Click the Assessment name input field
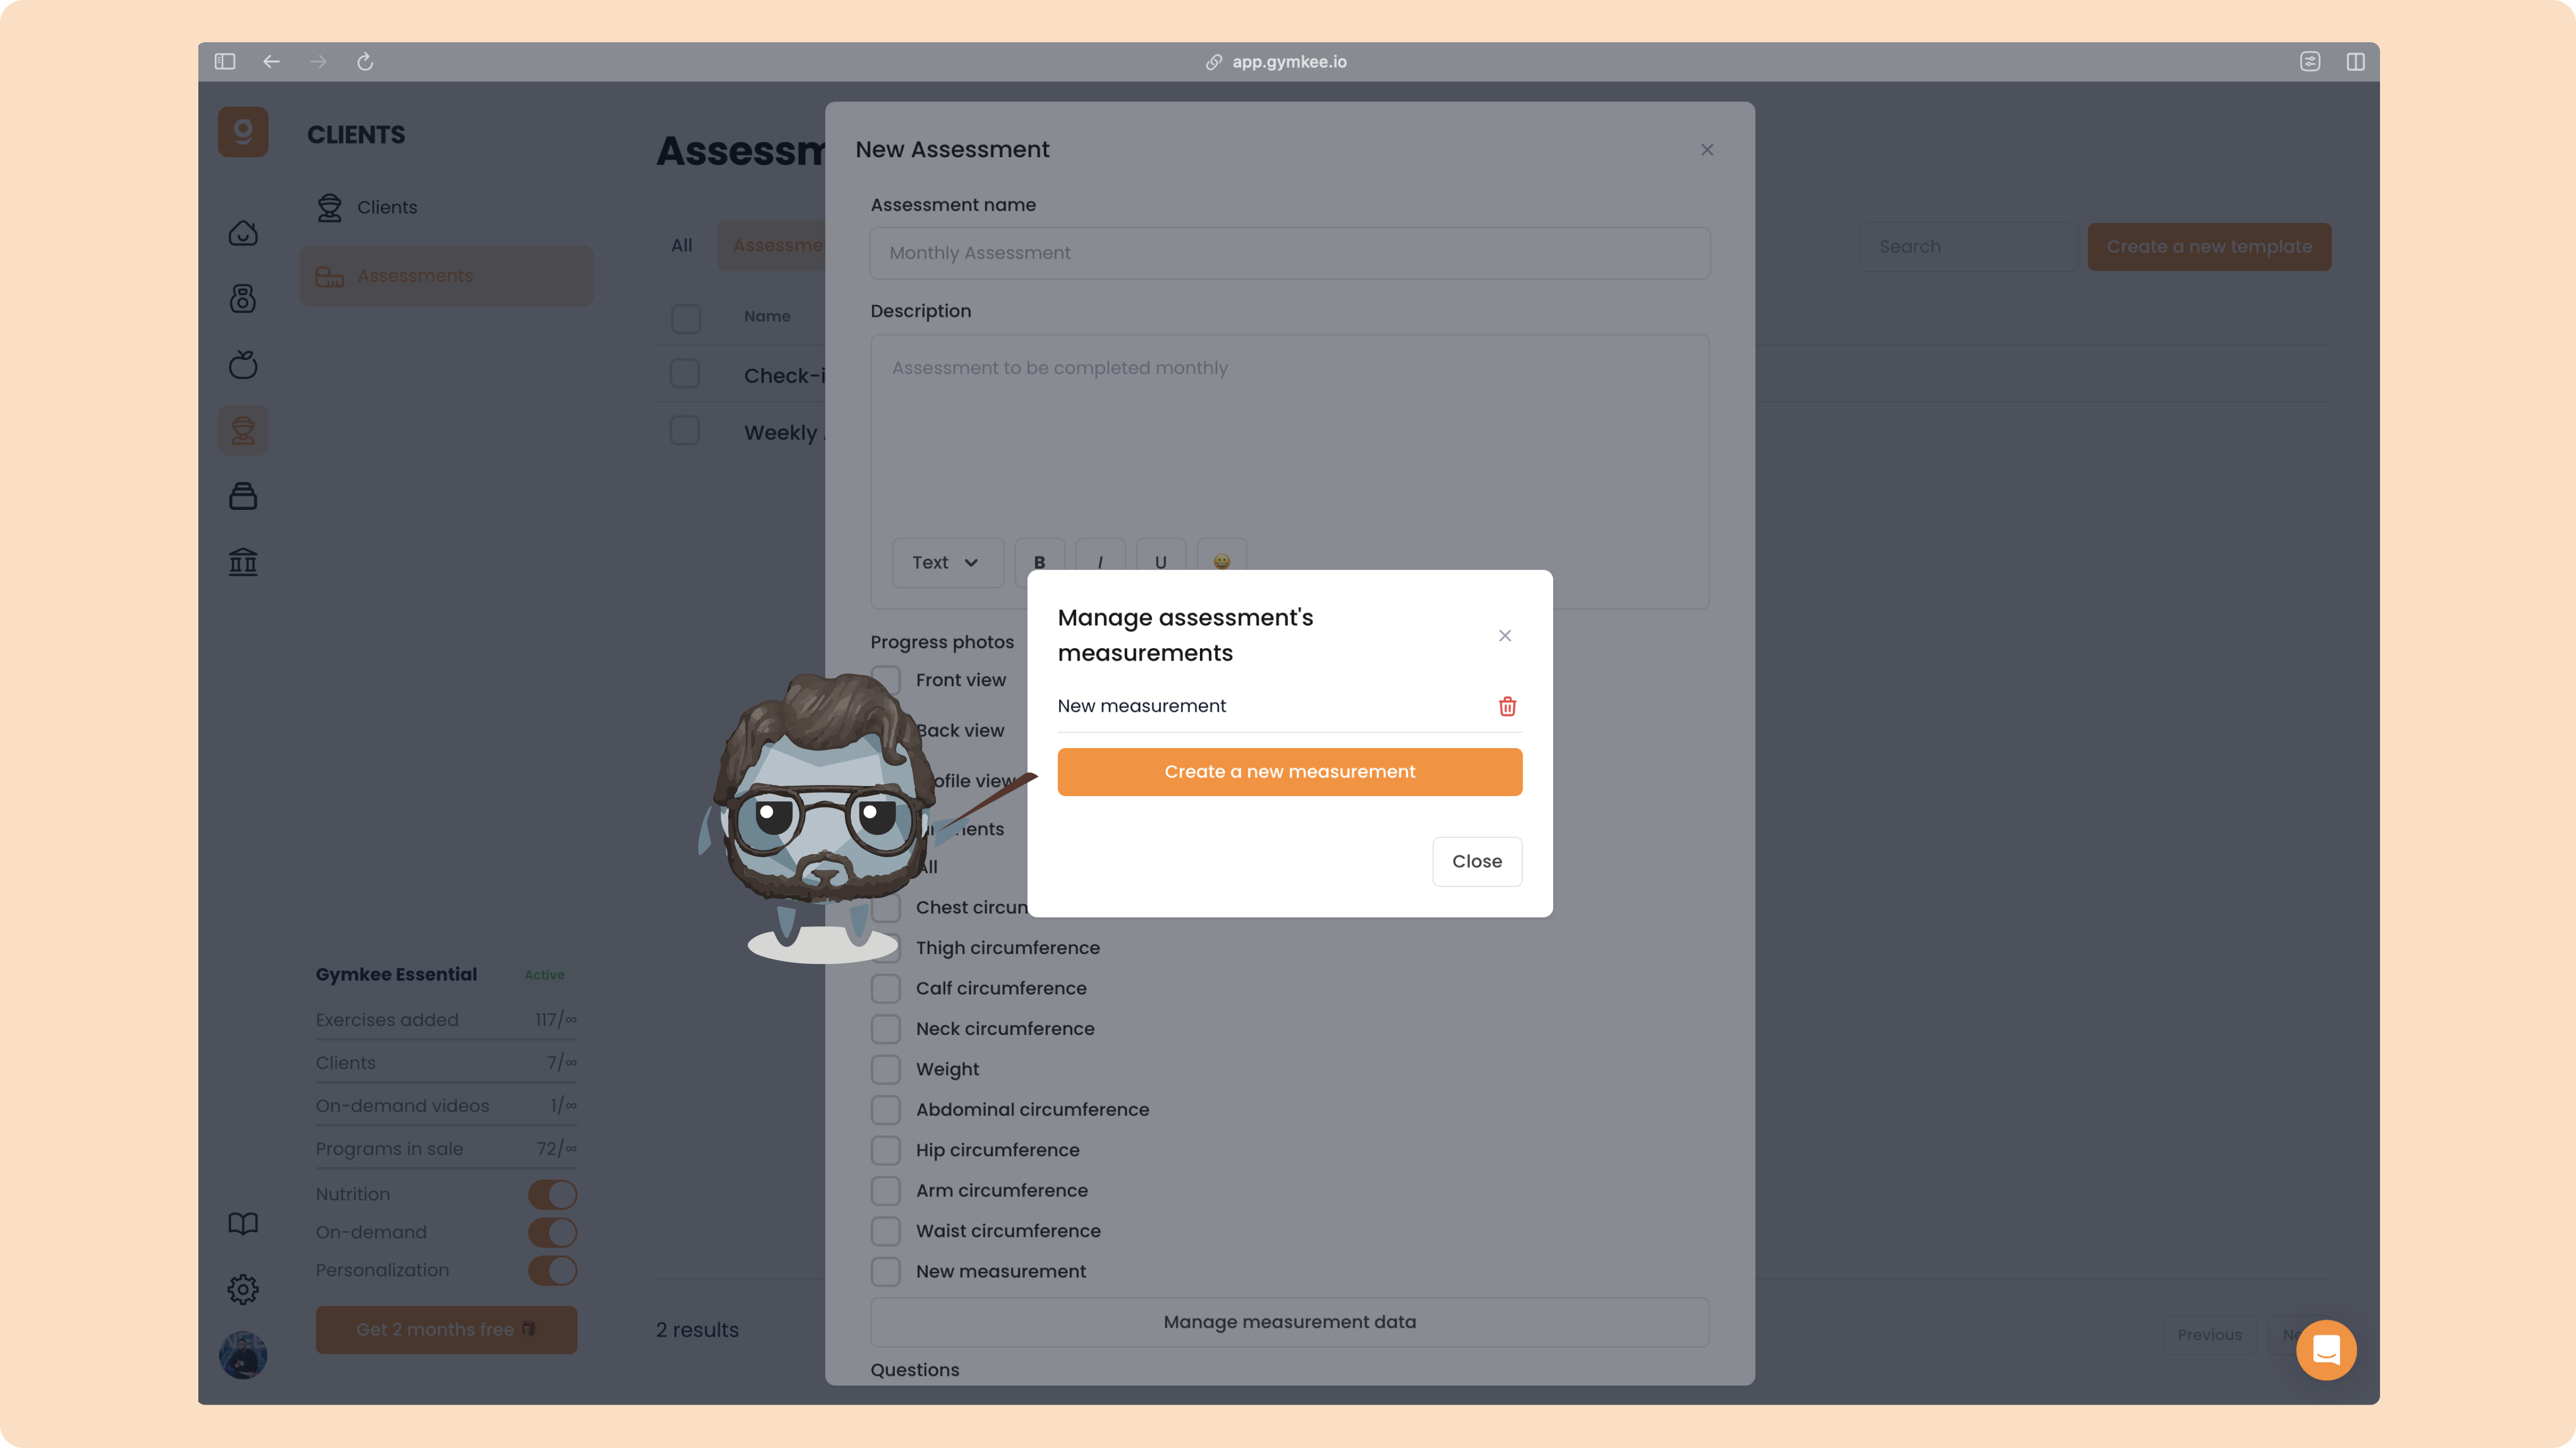 (x=1289, y=253)
